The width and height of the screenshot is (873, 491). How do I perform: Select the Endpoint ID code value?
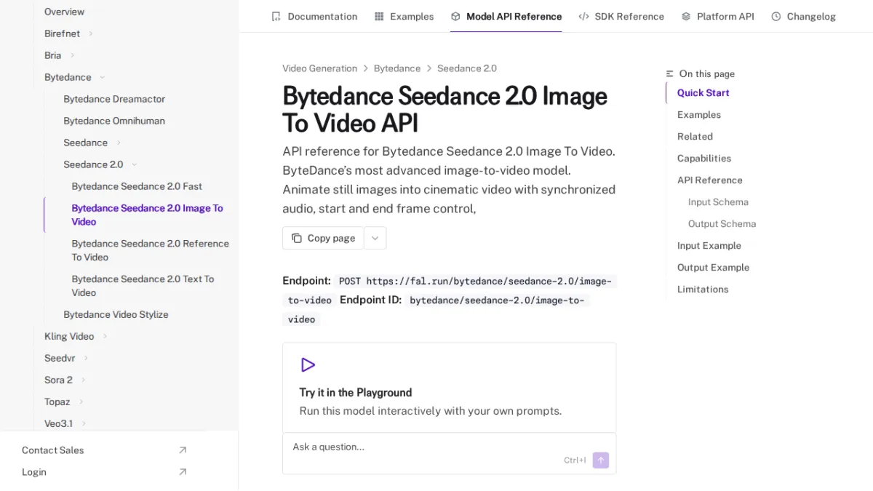coord(436,309)
